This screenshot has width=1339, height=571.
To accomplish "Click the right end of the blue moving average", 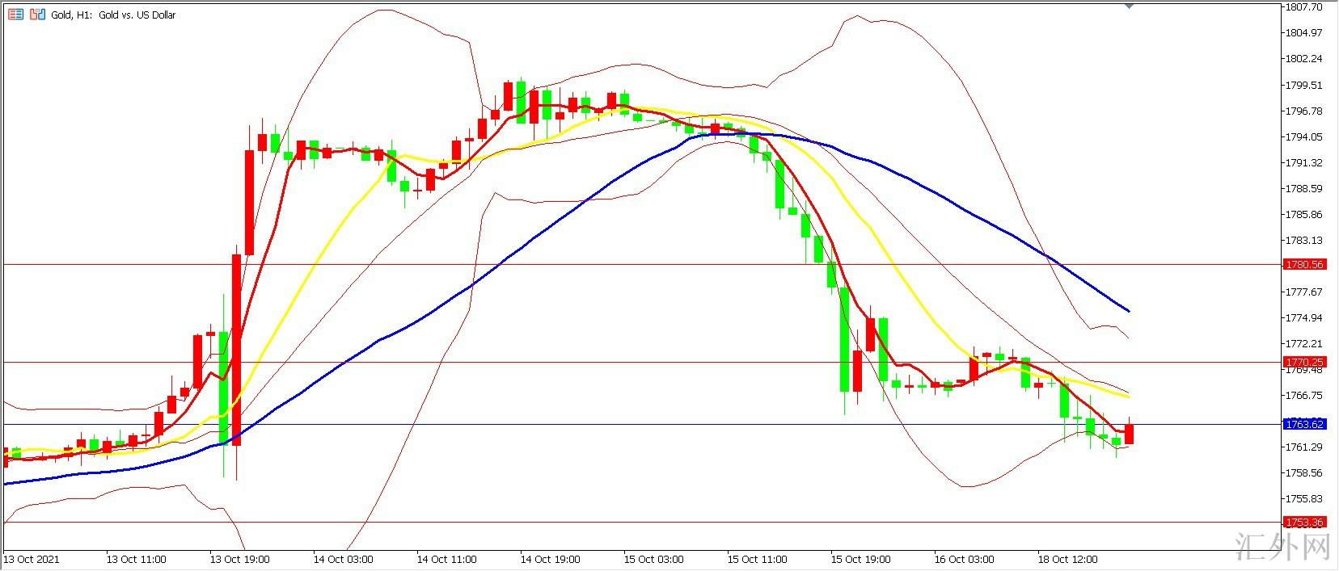I will [x=1127, y=310].
